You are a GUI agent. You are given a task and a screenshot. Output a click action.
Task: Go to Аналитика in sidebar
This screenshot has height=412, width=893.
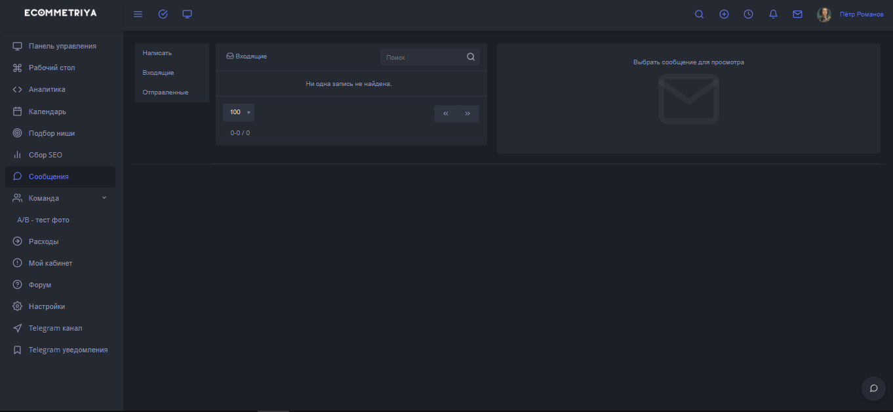pyautogui.click(x=47, y=89)
